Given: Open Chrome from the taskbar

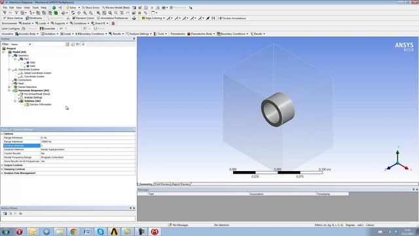Looking at the screenshot, I should (73, 231).
